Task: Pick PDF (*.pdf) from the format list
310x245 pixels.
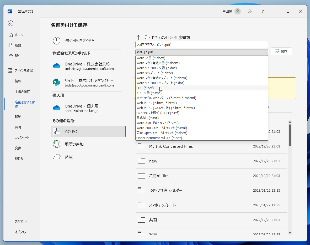Action: pos(202,88)
